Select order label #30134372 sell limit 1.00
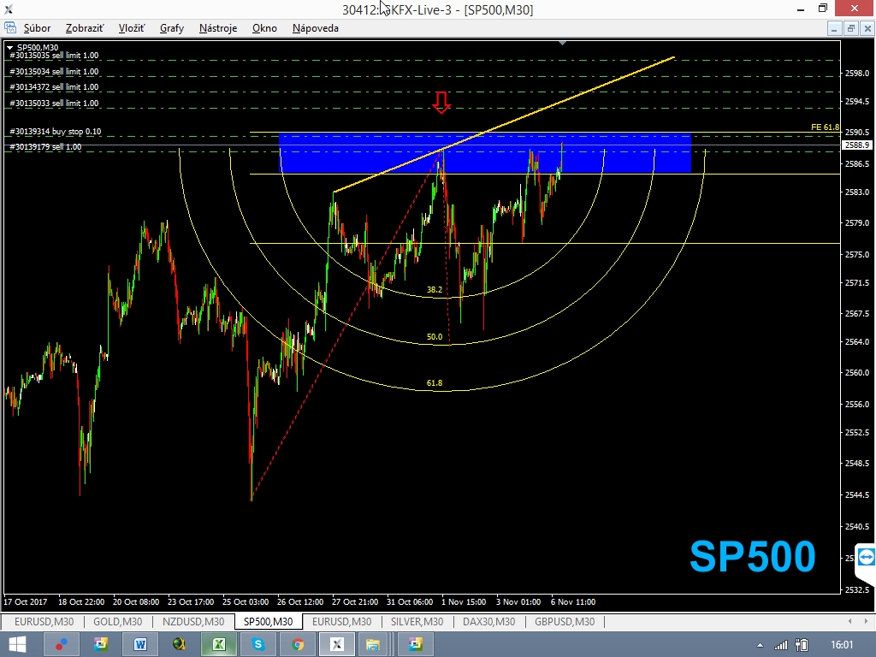Viewport: 876px width, 657px height. tap(54, 87)
